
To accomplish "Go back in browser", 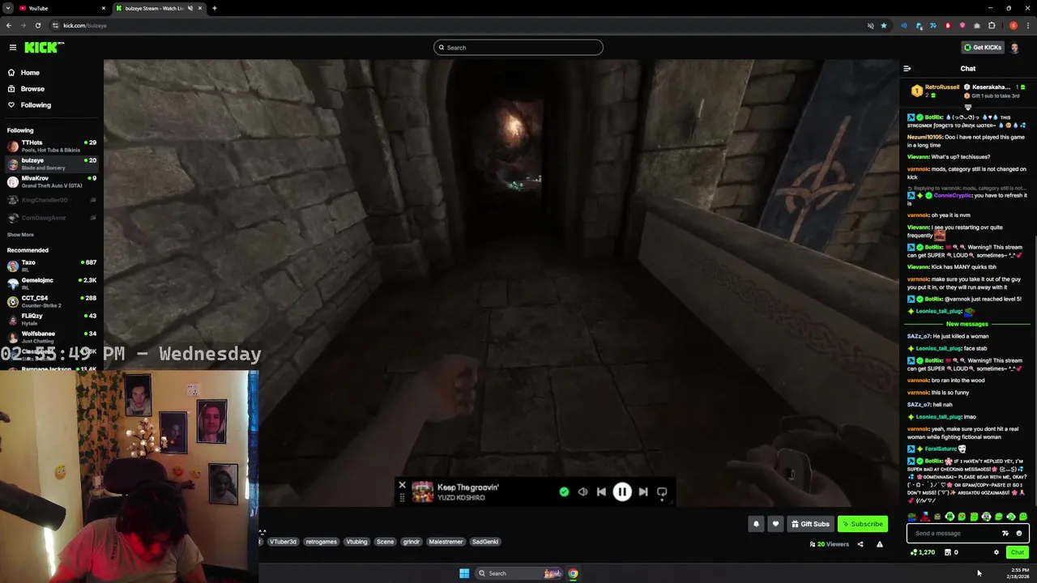I will [9, 25].
